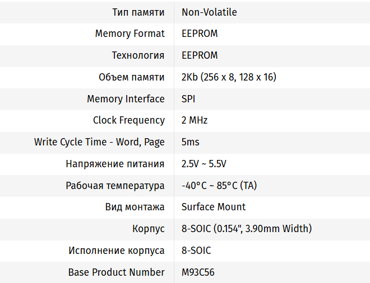Click the '2Kb (256 x 8, 128 x 16)' value

pyautogui.click(x=229, y=77)
